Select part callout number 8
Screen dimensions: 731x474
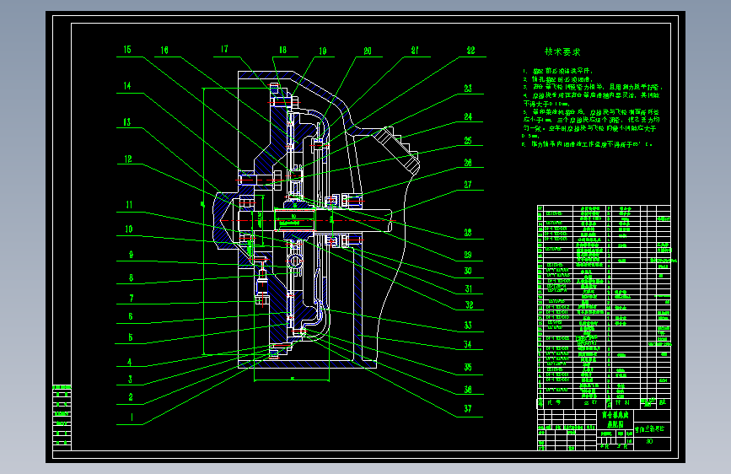coord(131,277)
